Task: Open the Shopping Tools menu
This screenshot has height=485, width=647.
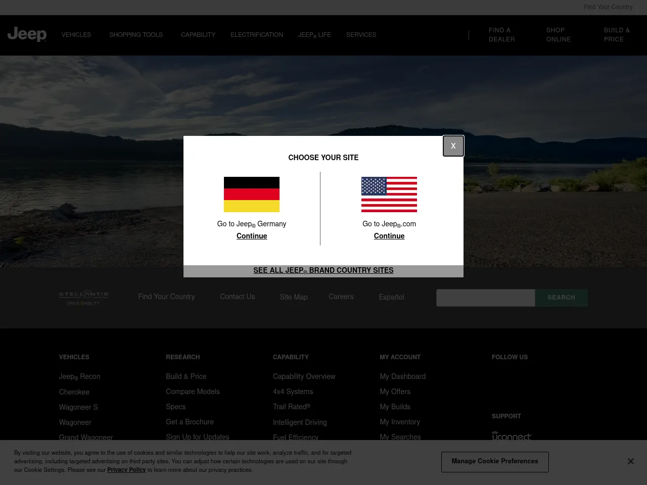Action: 136,35
